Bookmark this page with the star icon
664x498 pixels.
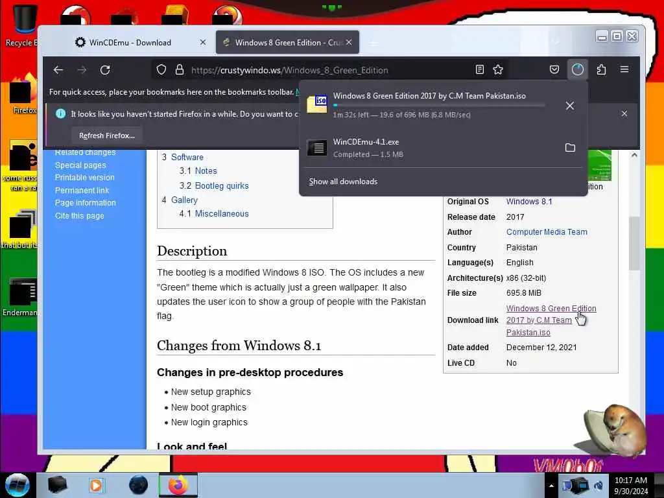tap(498, 69)
